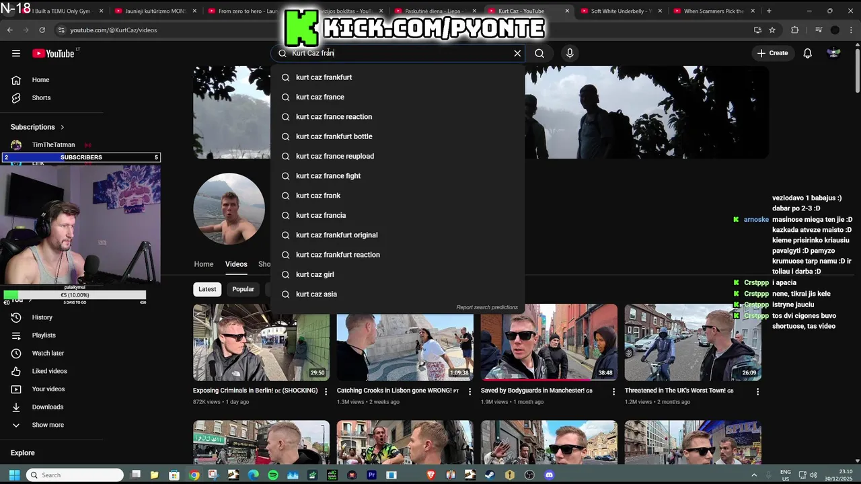This screenshot has height=484, width=861.
Task: Open the YouTube hamburger guide menu
Action: click(x=16, y=53)
